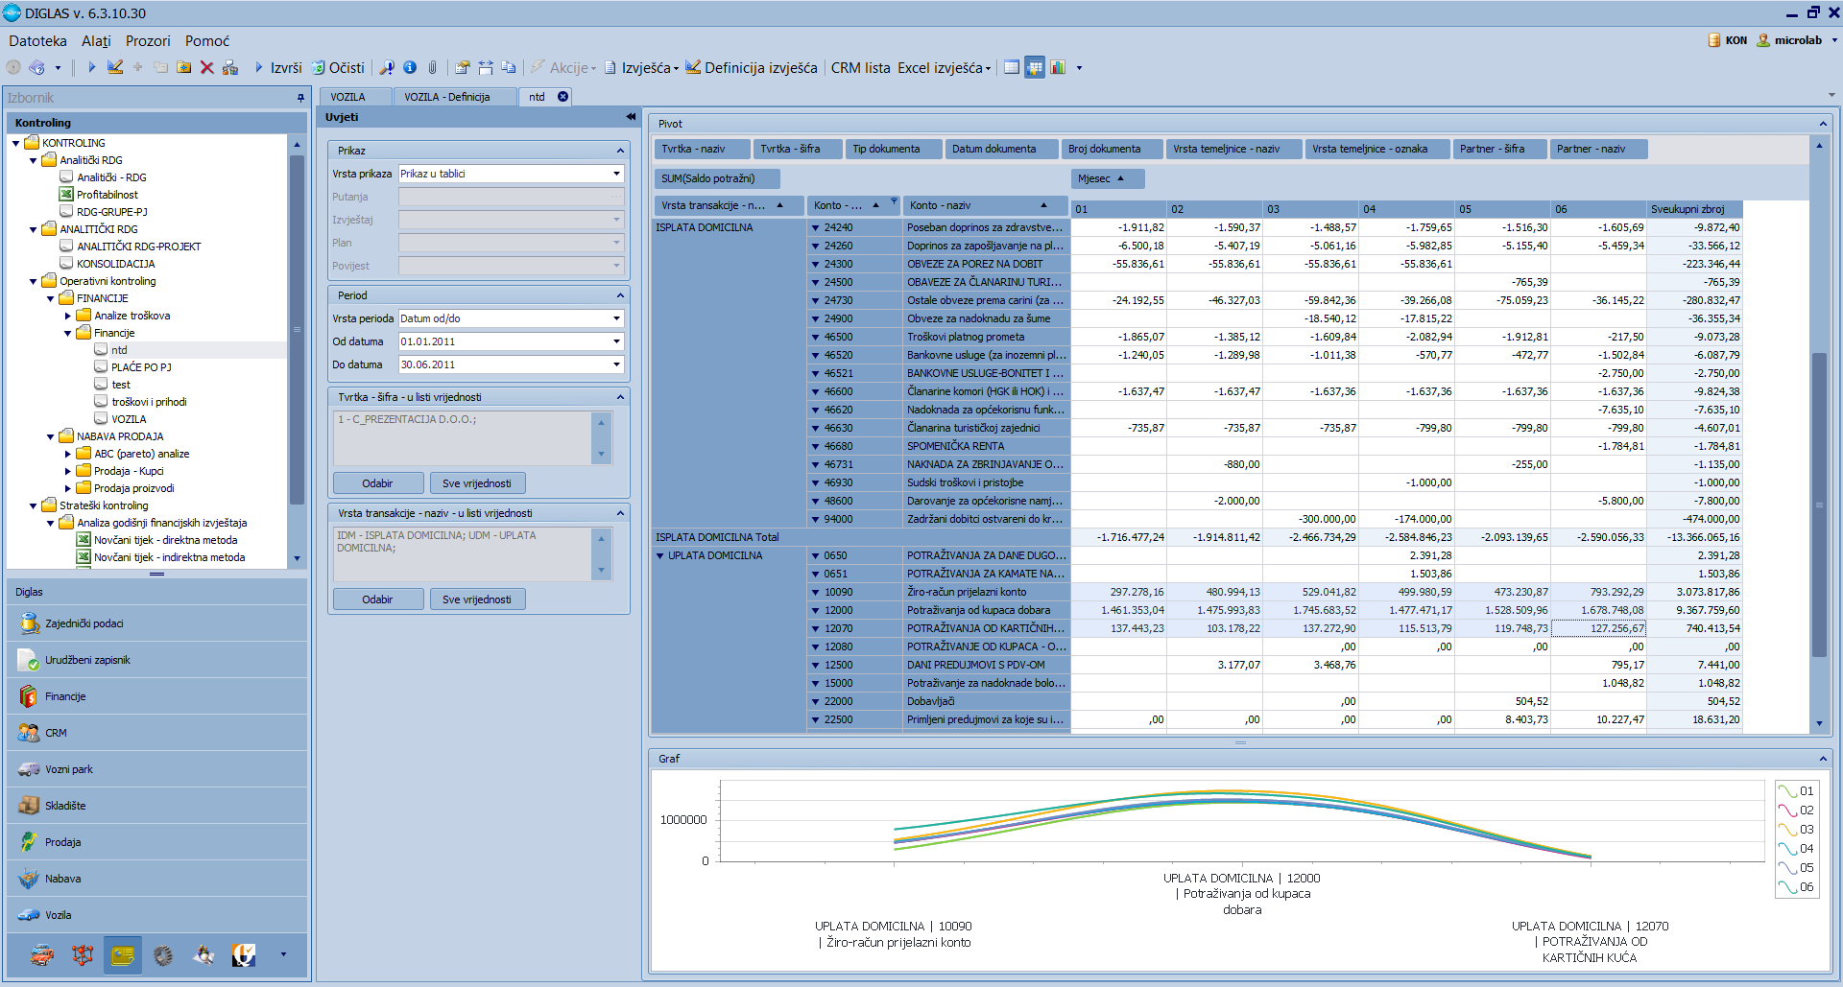The width and height of the screenshot is (1843, 987).
Task: Open the Vrsta prikaza dropdown
Action: click(616, 174)
